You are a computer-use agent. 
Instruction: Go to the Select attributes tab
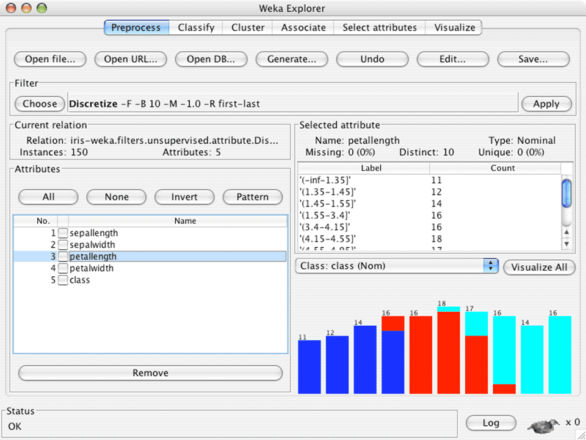tap(379, 28)
